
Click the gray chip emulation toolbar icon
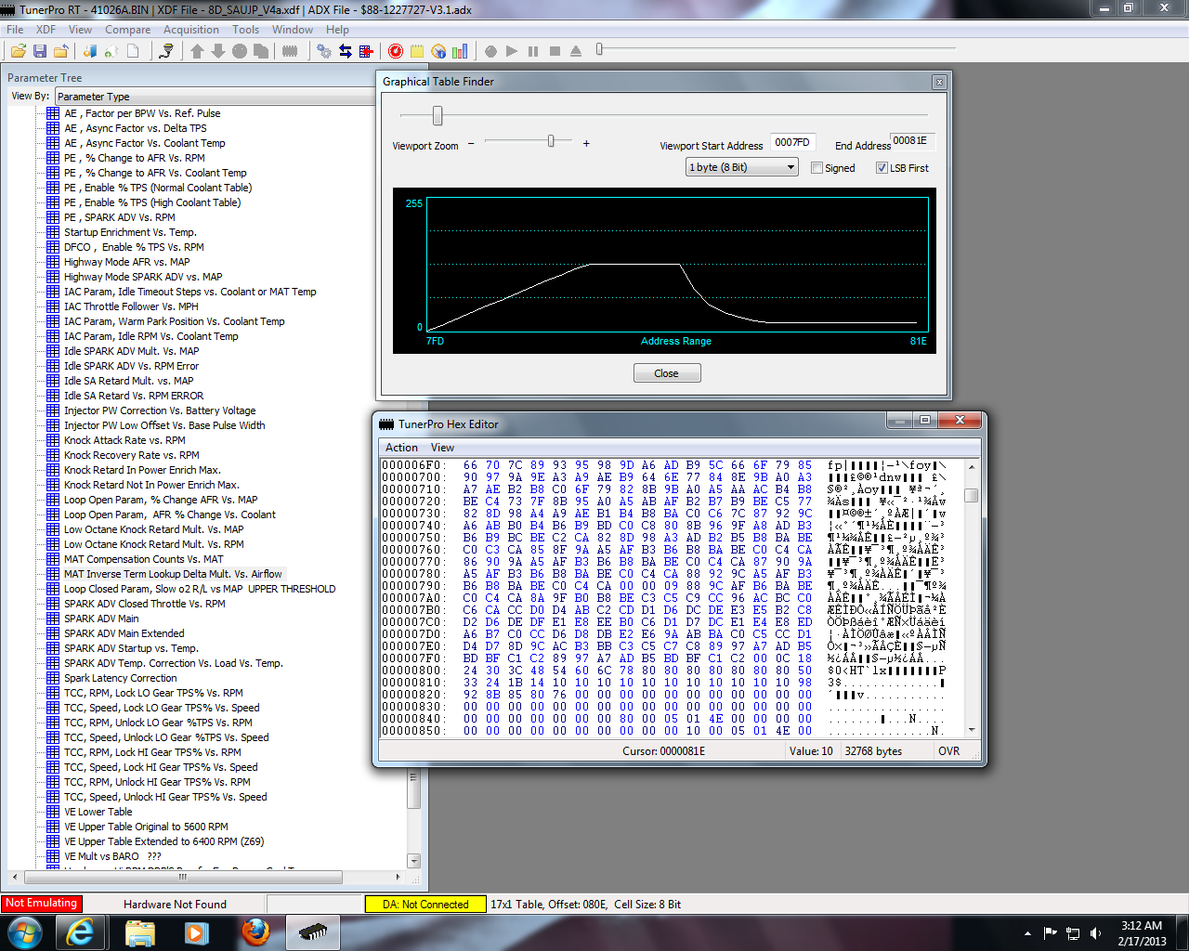coord(290,51)
